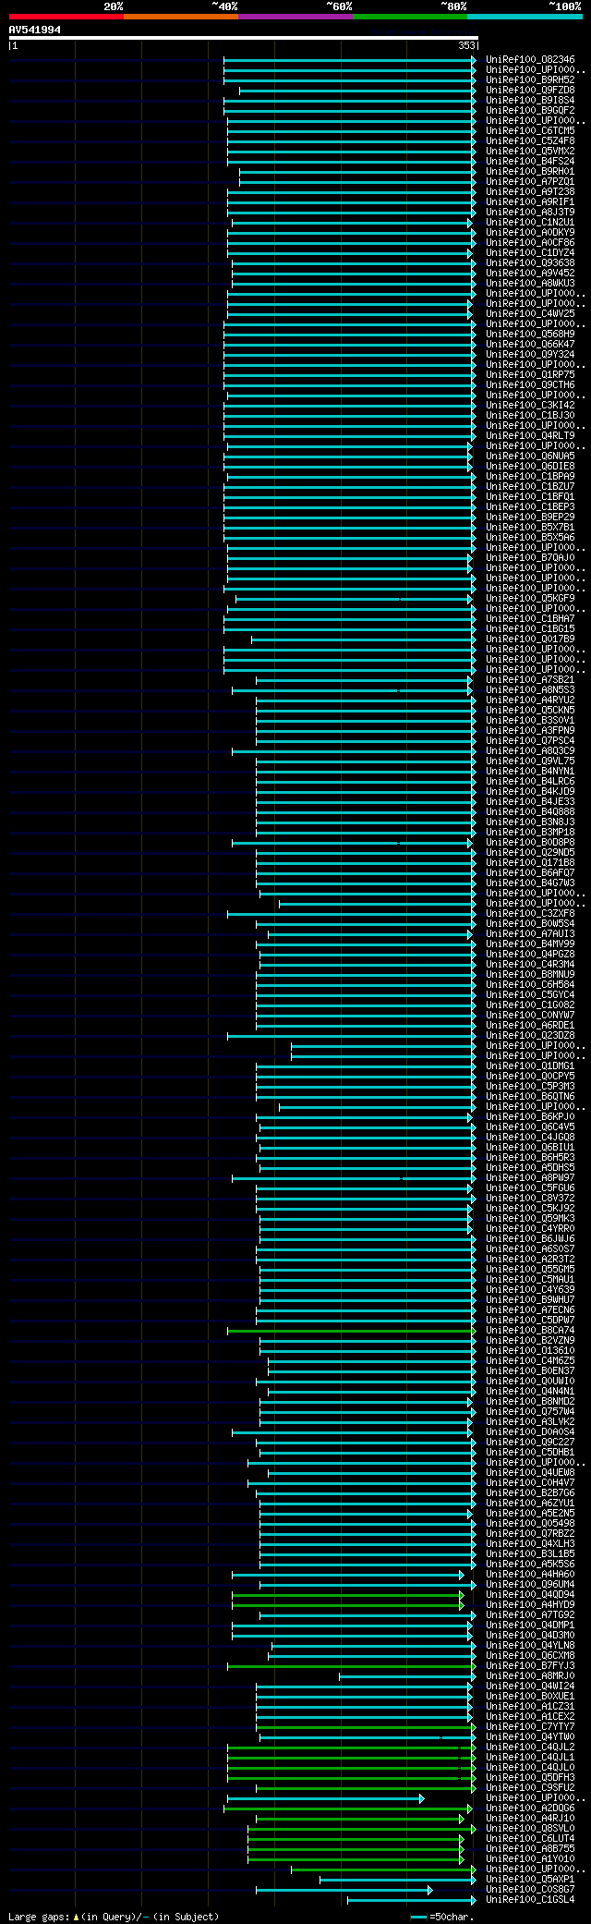Screen dimensions: 591x1924
Task: Pick the UniRef100_B9WHU7 entry
Action: (530, 1300)
